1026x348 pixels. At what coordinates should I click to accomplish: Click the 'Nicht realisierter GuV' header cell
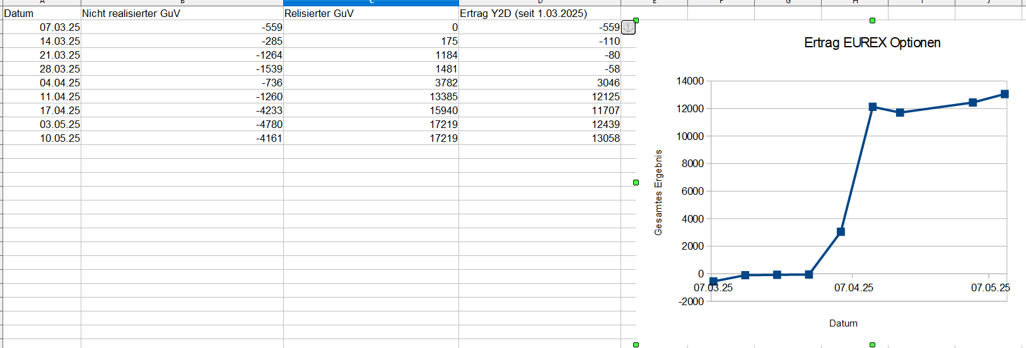pos(182,13)
